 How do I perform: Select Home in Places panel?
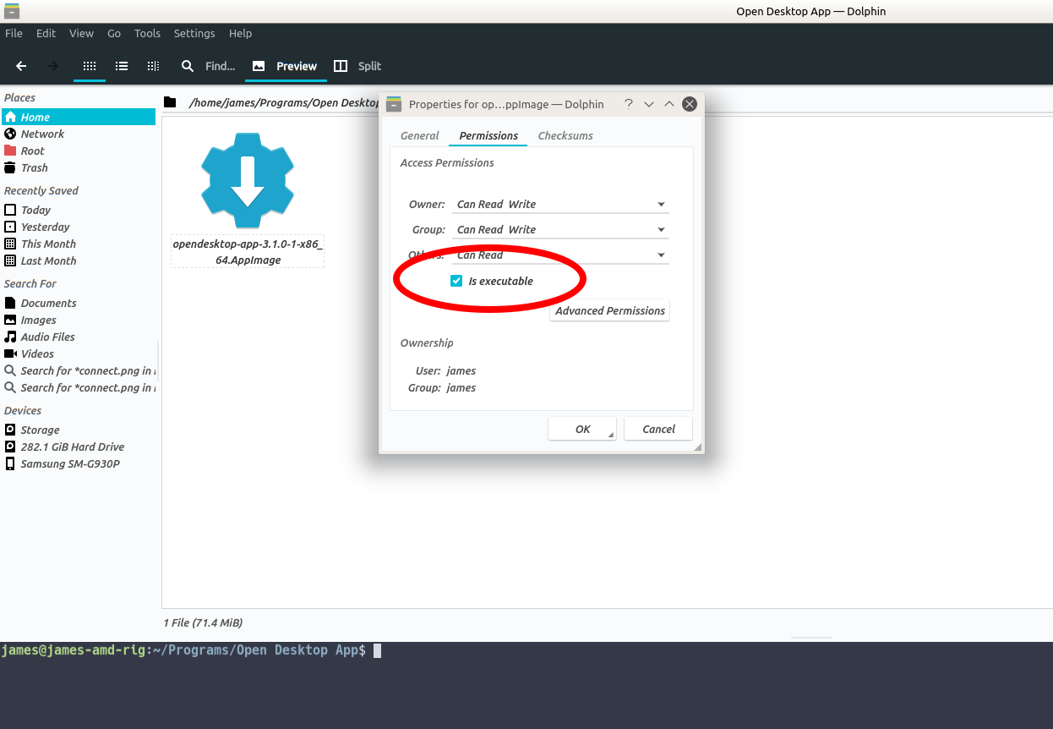(x=79, y=117)
